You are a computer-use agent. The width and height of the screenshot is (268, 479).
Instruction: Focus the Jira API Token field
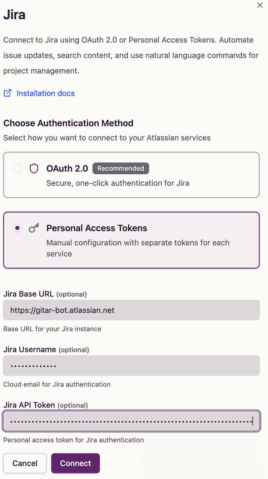click(131, 421)
